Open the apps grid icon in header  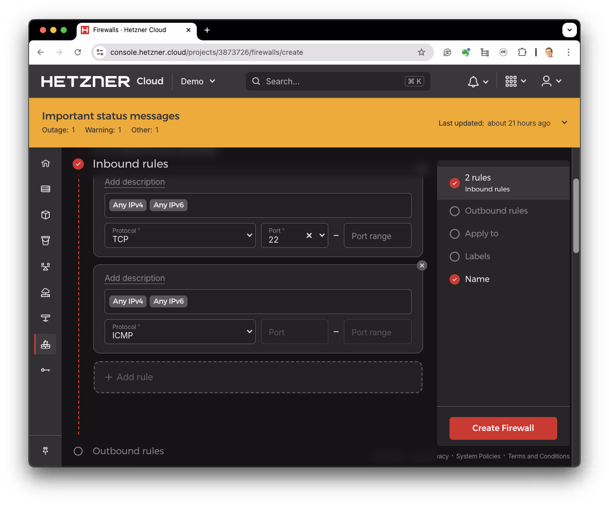click(x=512, y=81)
